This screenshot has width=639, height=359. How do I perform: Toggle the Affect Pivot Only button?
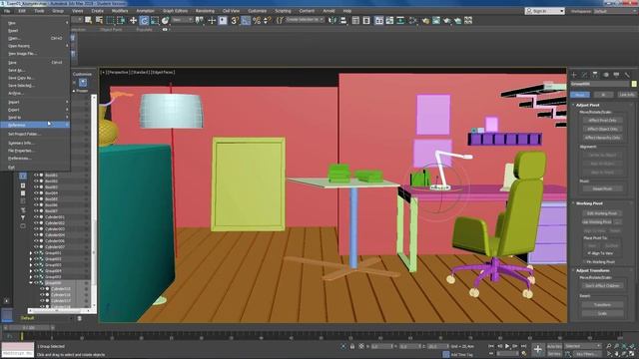point(602,120)
